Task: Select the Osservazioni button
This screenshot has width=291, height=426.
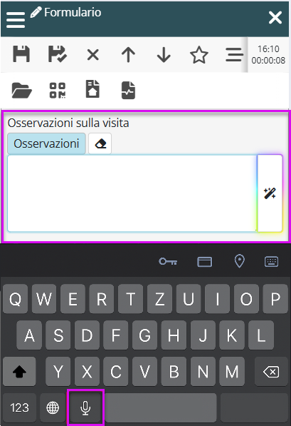Action: (46, 143)
